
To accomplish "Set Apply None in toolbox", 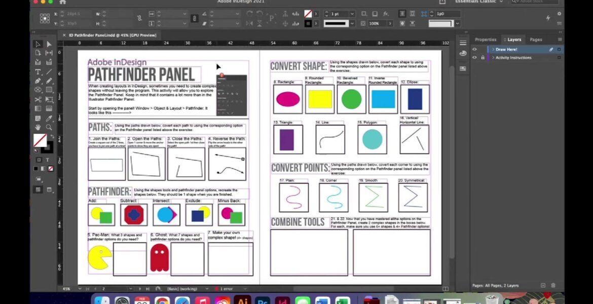I will coord(51,169).
